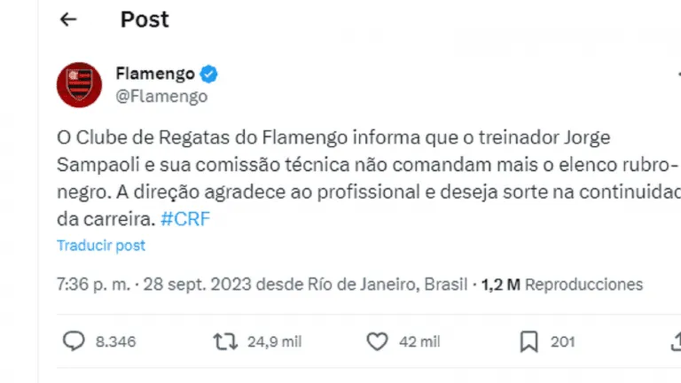Click the 42 mil likes count
This screenshot has height=383, width=681.
pyautogui.click(x=419, y=342)
